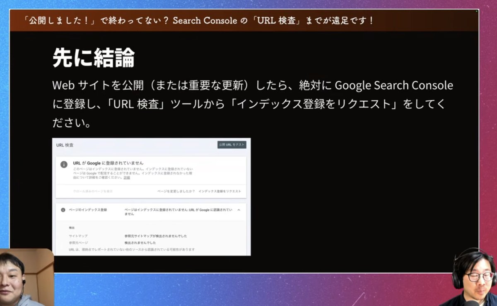The image size is (497, 306).
Task: Click the left presenter webcam feed
Action: tap(27, 277)
